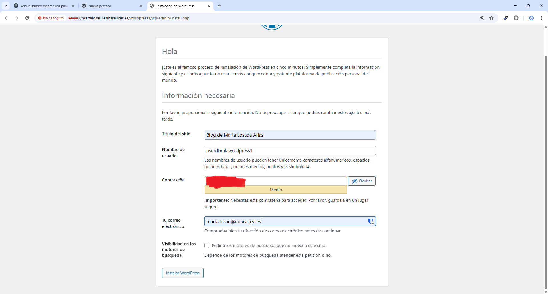Click the eyedropper extension icon
Image resolution: width=548 pixels, height=294 pixels.
point(506,18)
